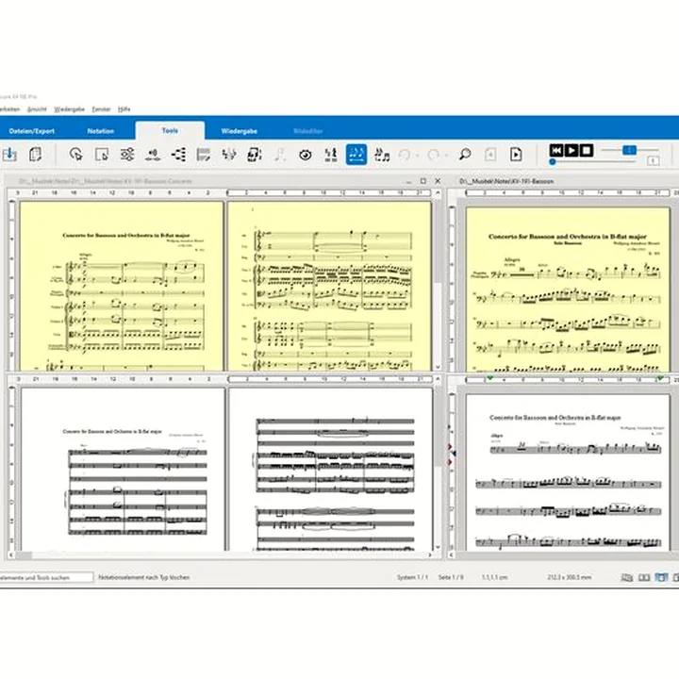
Task: Click the beamed-notes icon right of blue button
Action: [x=382, y=155]
